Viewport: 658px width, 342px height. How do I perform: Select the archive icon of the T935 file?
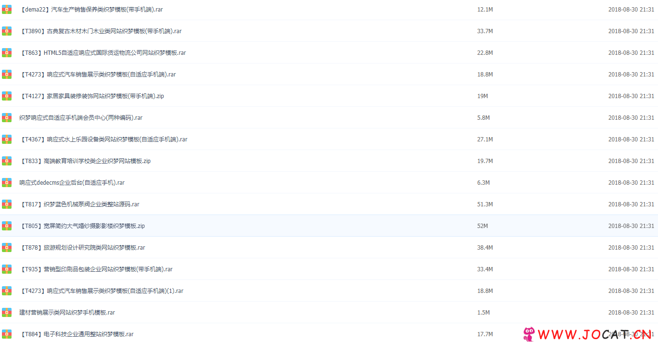click(7, 269)
